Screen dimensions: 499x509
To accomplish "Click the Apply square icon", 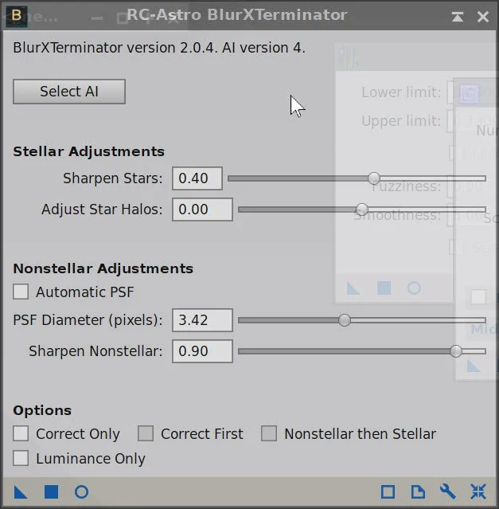I will click(x=51, y=491).
